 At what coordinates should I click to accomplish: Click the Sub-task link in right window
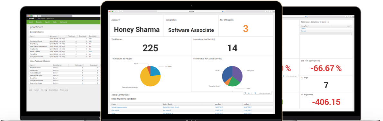303,31
